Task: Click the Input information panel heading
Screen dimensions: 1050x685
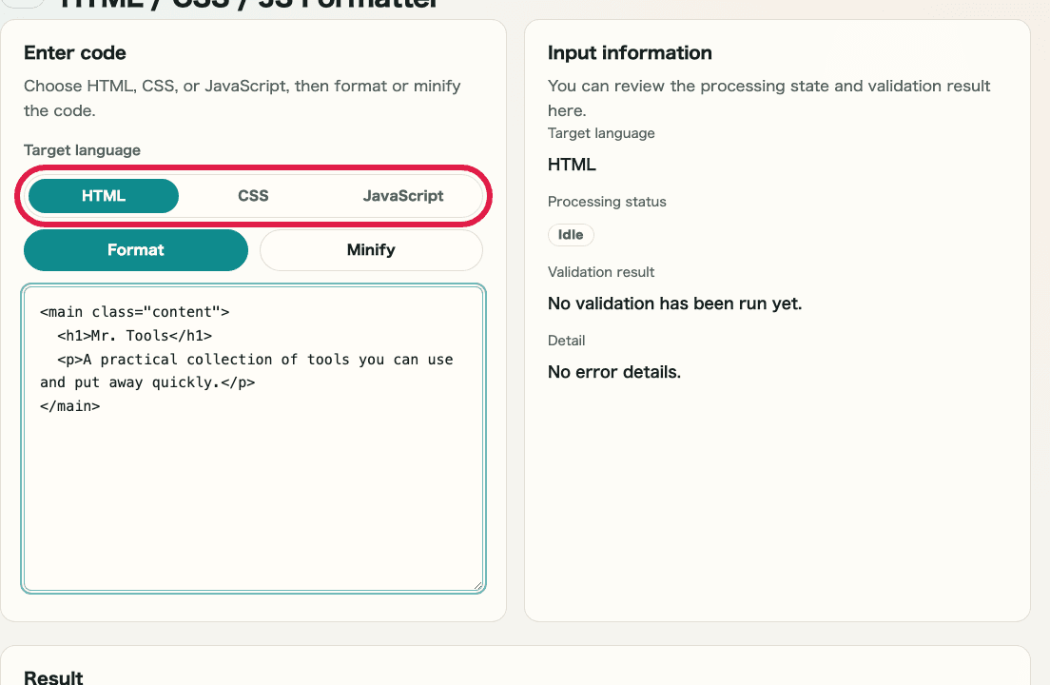Action: [x=629, y=53]
